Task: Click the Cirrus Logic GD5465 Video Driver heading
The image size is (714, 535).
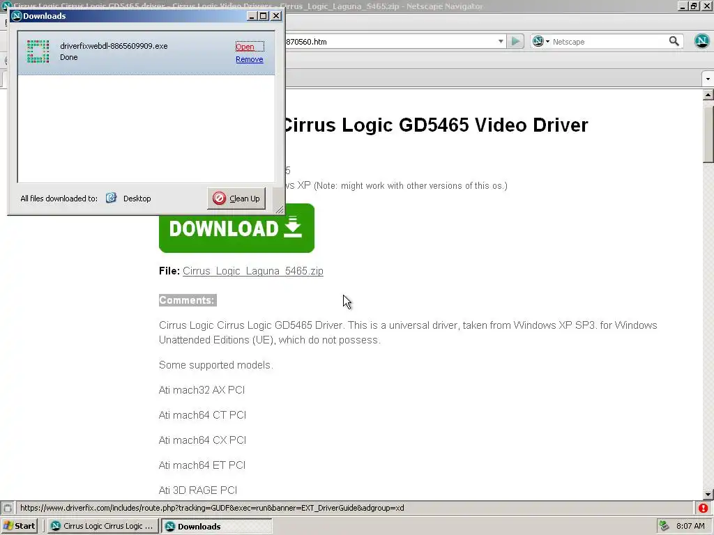Action: click(x=435, y=125)
